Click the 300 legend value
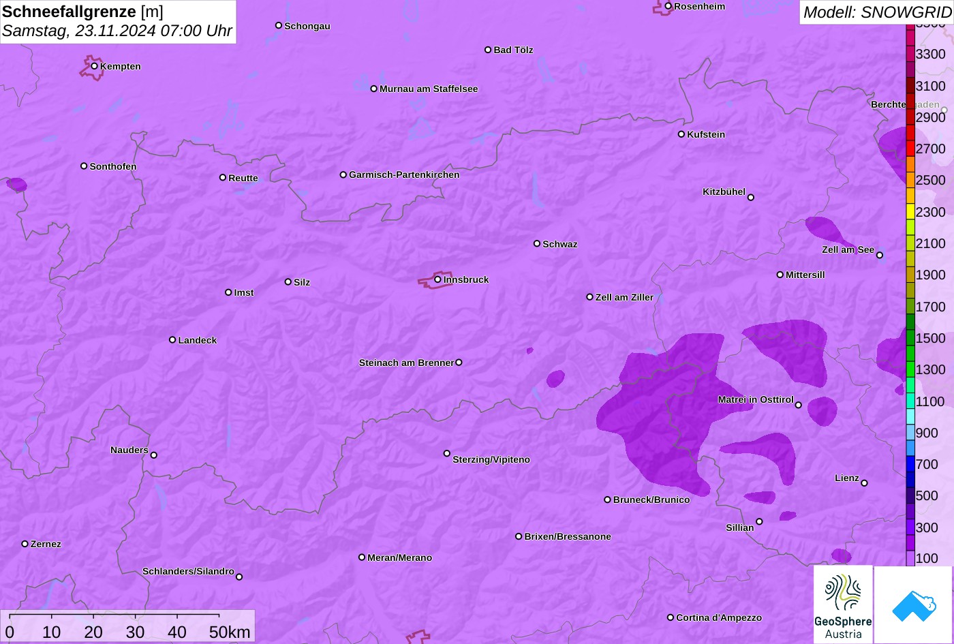This screenshot has height=644, width=954. click(927, 527)
